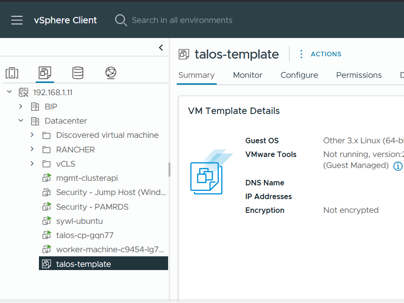Click the talos-cp-gqn77 VM icon
404x303 pixels.
[47, 235]
